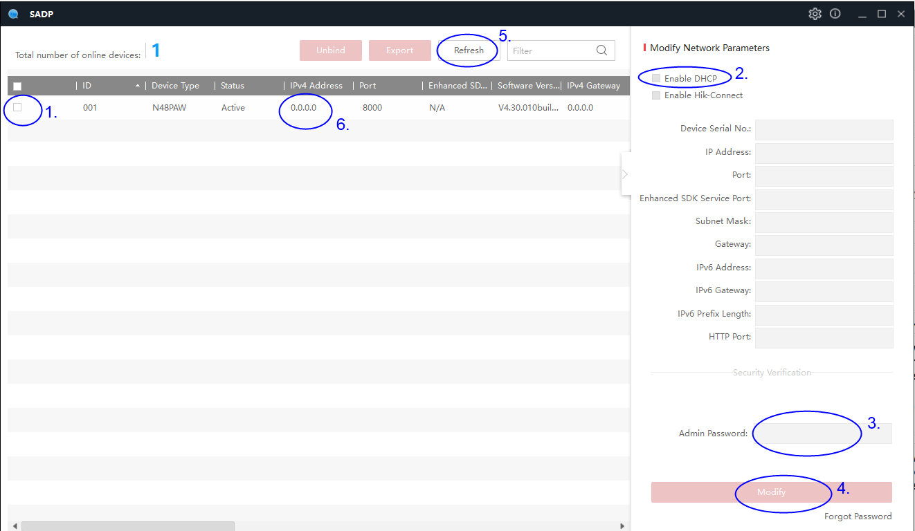This screenshot has width=915, height=531.
Task: Click the search magnifier icon in Filter
Action: 601,50
